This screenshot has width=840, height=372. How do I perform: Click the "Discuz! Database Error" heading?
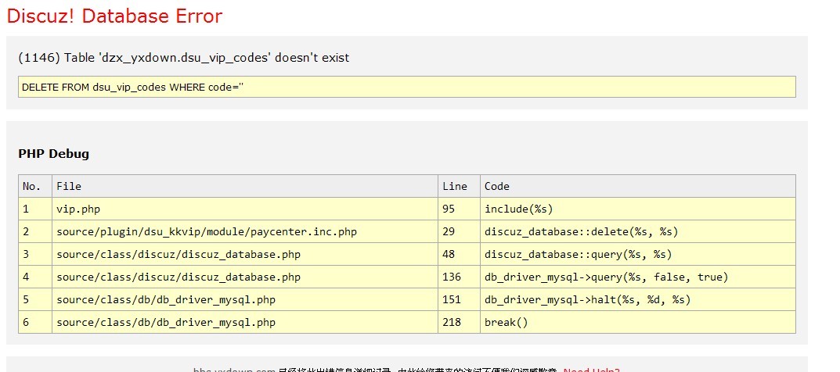pos(114,16)
